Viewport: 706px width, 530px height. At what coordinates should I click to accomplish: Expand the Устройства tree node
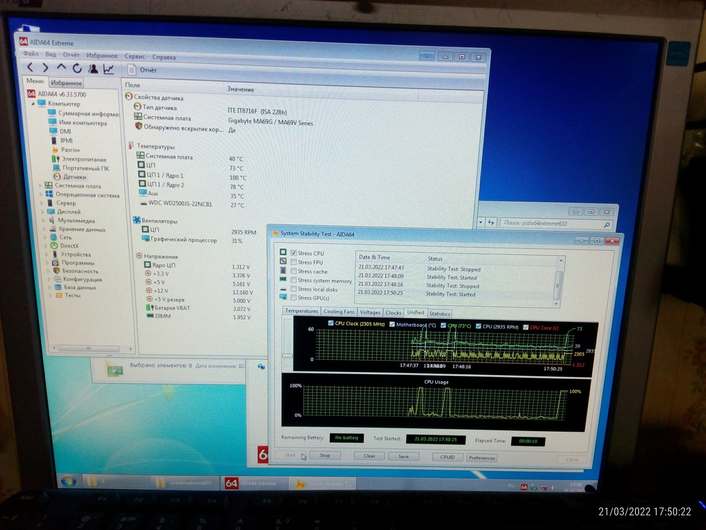coord(46,254)
